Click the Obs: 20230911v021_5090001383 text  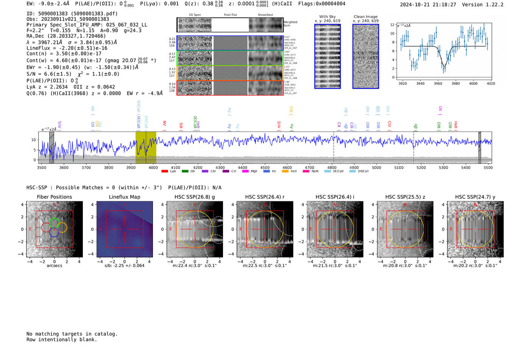[68, 19]
